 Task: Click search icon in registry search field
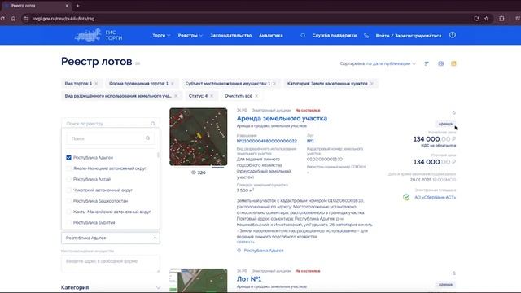153,124
